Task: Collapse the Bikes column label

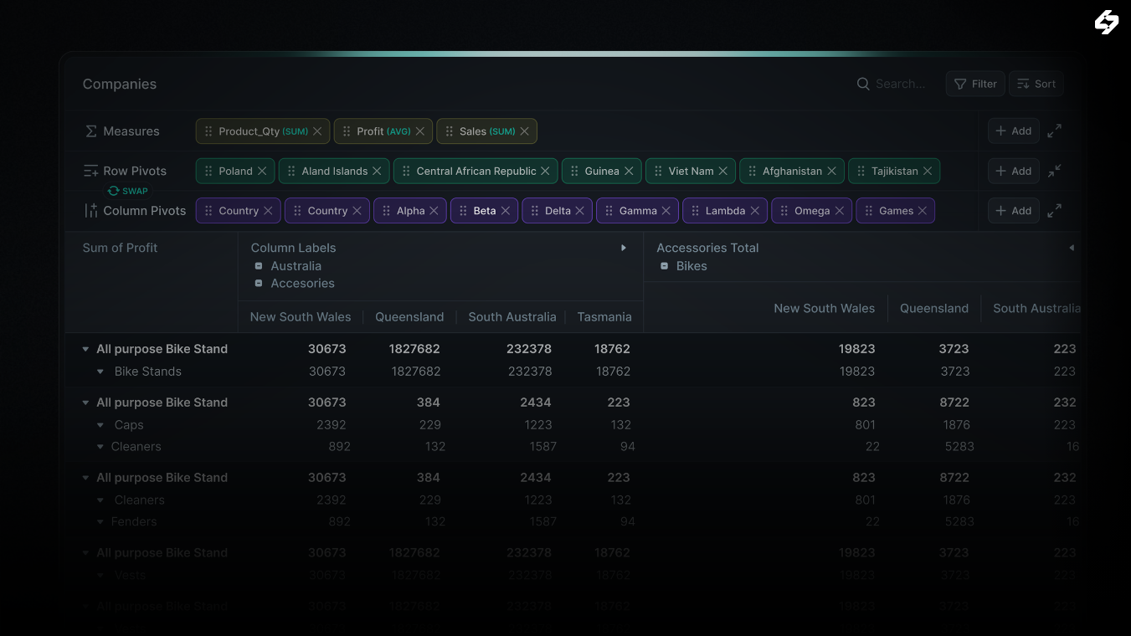Action: click(x=665, y=266)
